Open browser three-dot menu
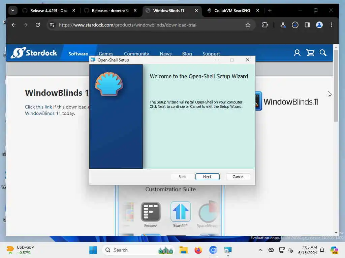The image size is (345, 258). point(332,25)
